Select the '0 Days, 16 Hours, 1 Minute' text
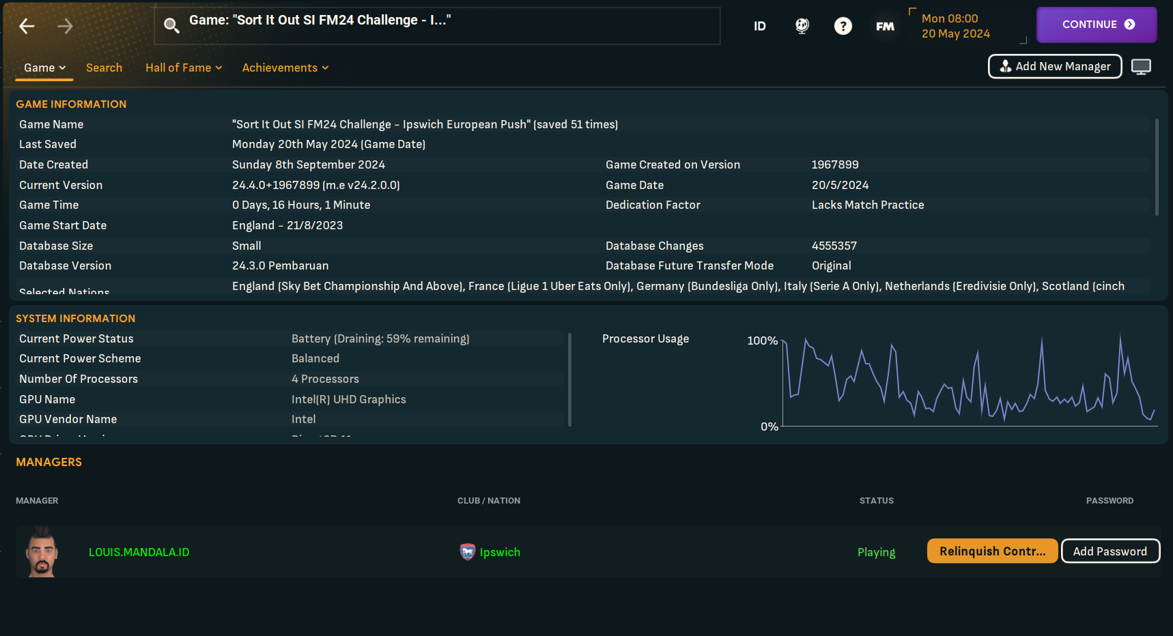1173x636 pixels. point(301,205)
